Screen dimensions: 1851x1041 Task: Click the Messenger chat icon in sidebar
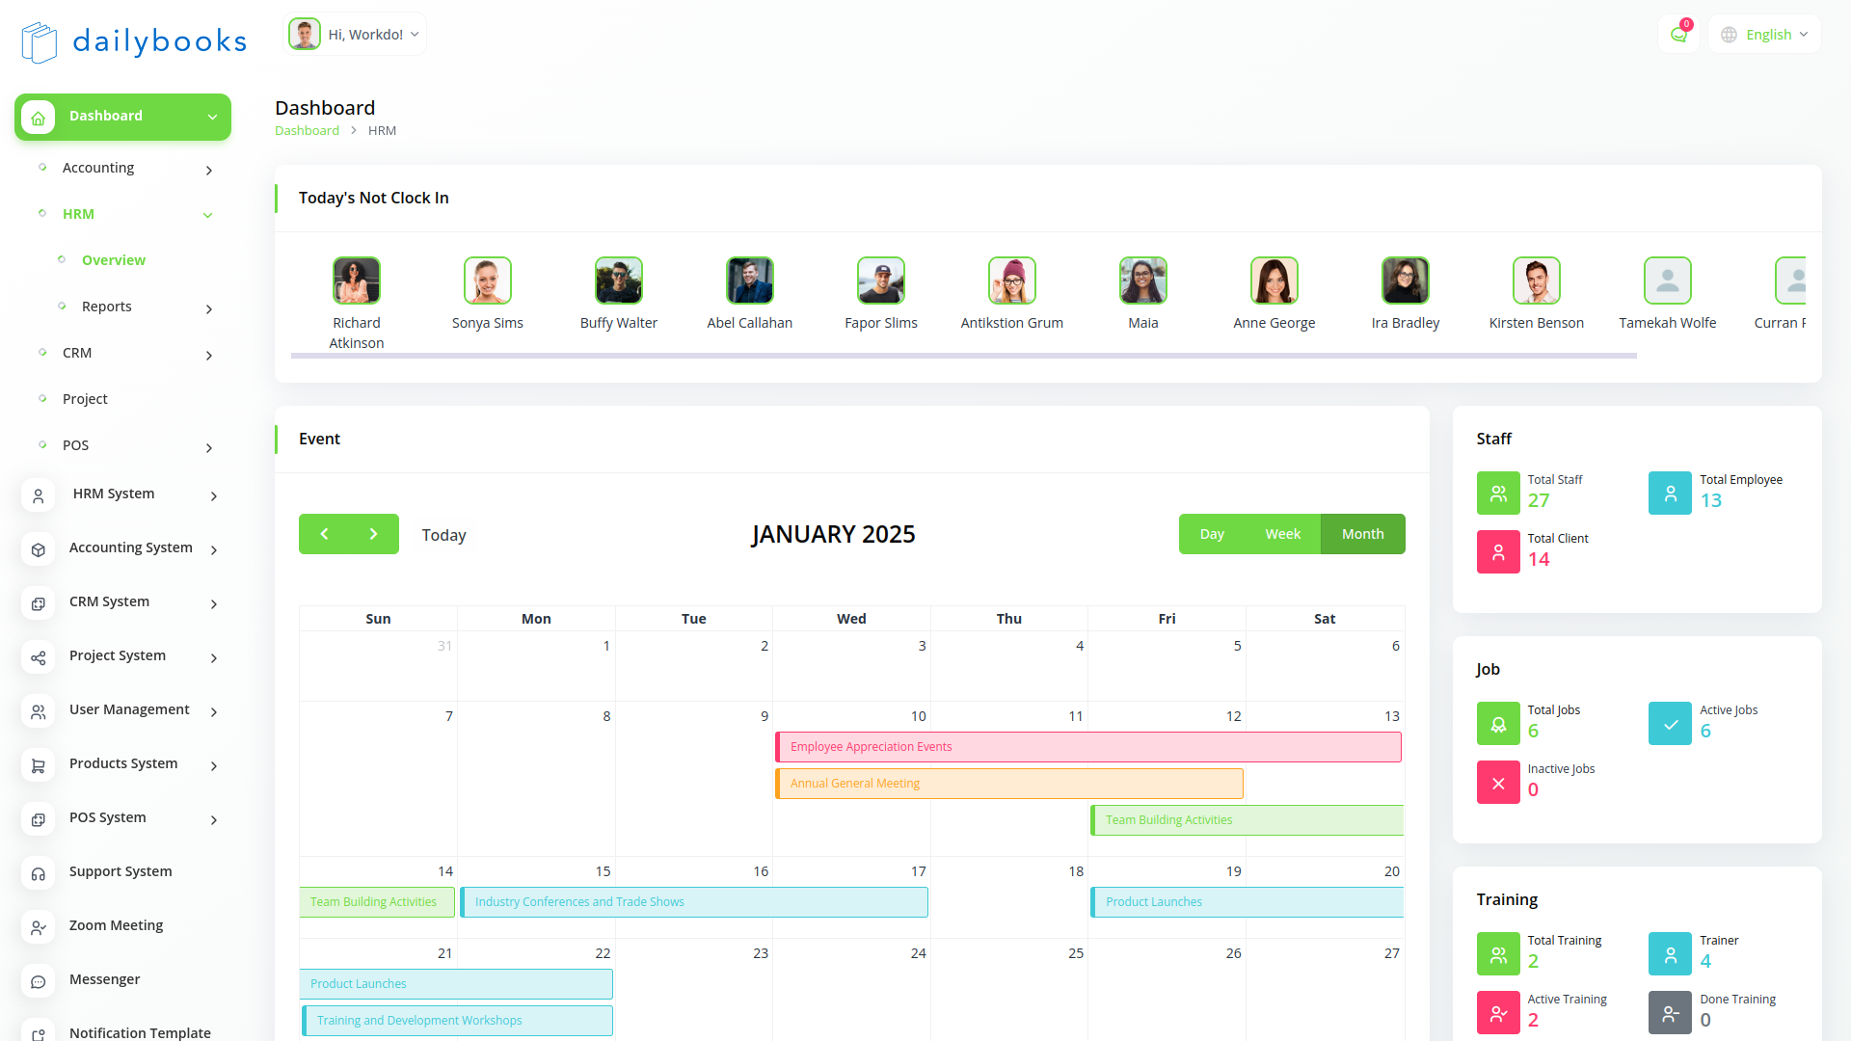39,981
